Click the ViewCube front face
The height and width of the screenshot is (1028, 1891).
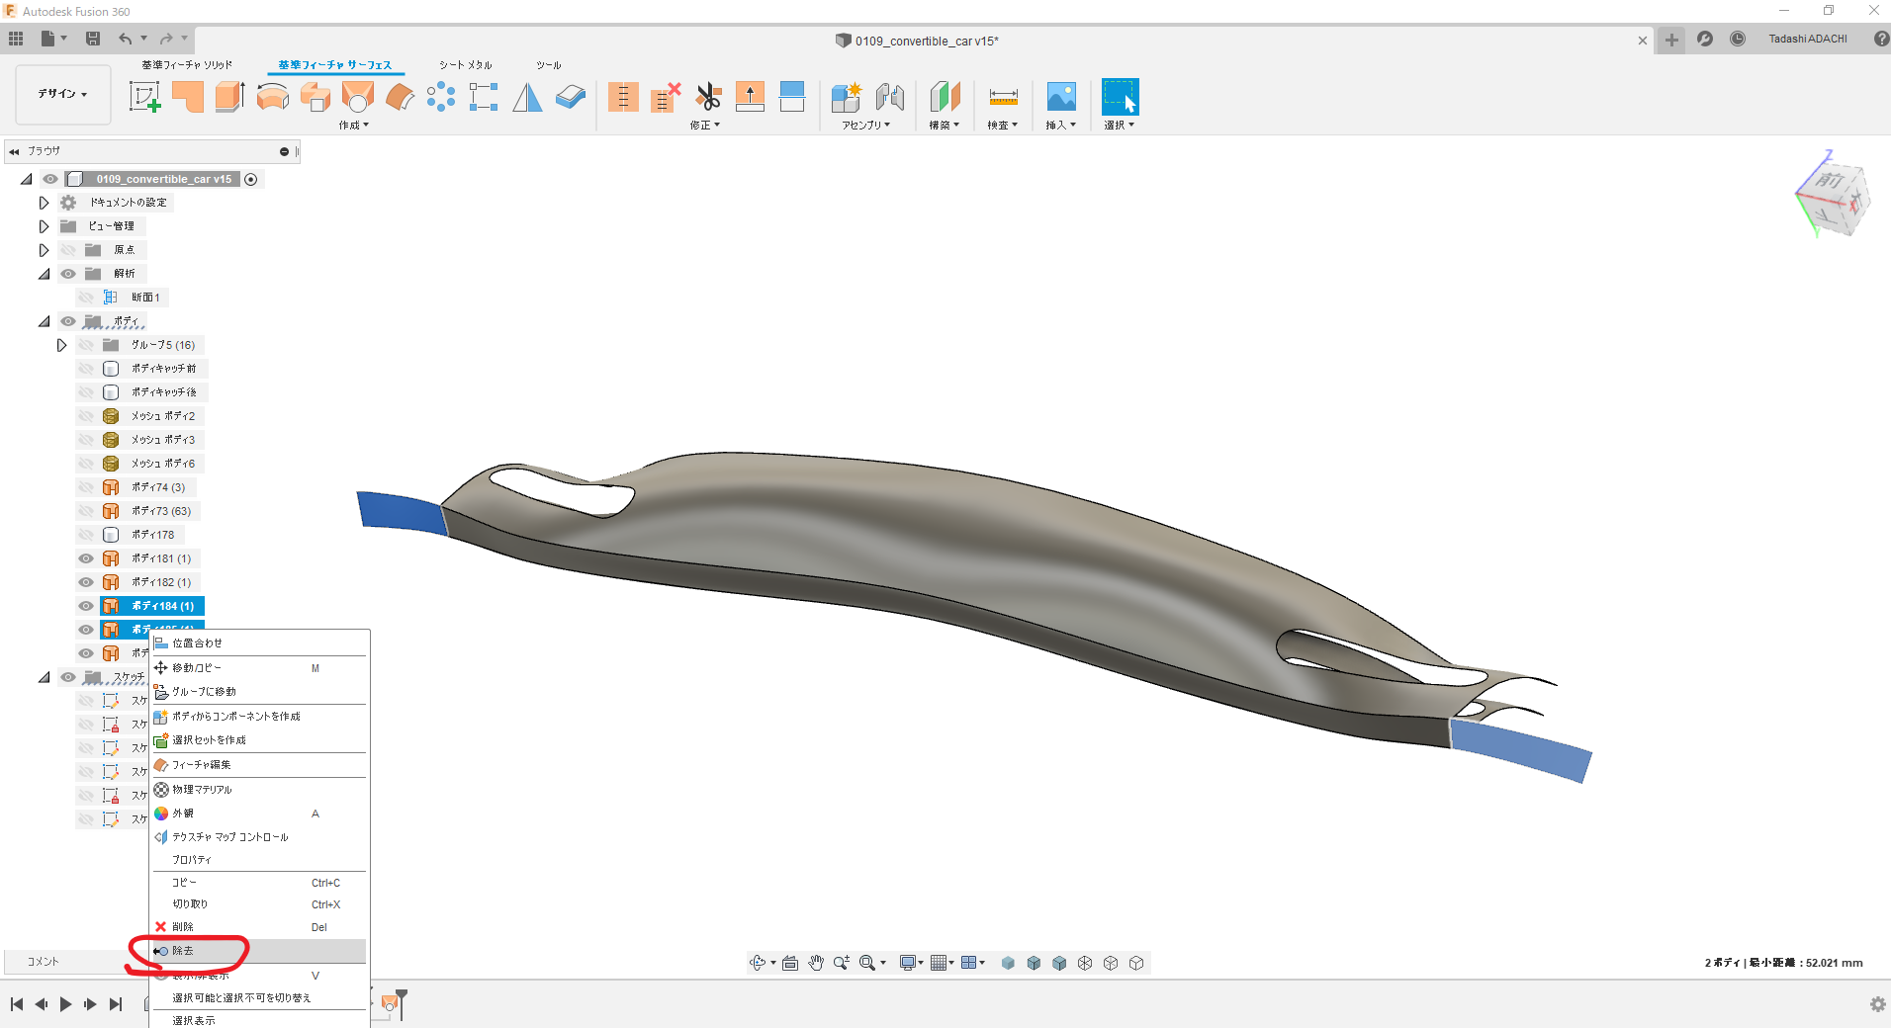1831,181
